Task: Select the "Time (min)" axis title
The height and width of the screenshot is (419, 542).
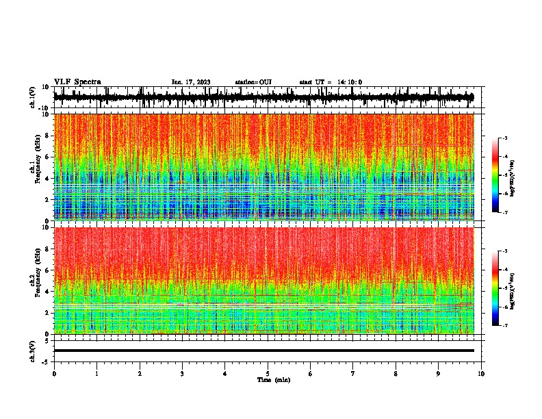Action: (x=274, y=379)
